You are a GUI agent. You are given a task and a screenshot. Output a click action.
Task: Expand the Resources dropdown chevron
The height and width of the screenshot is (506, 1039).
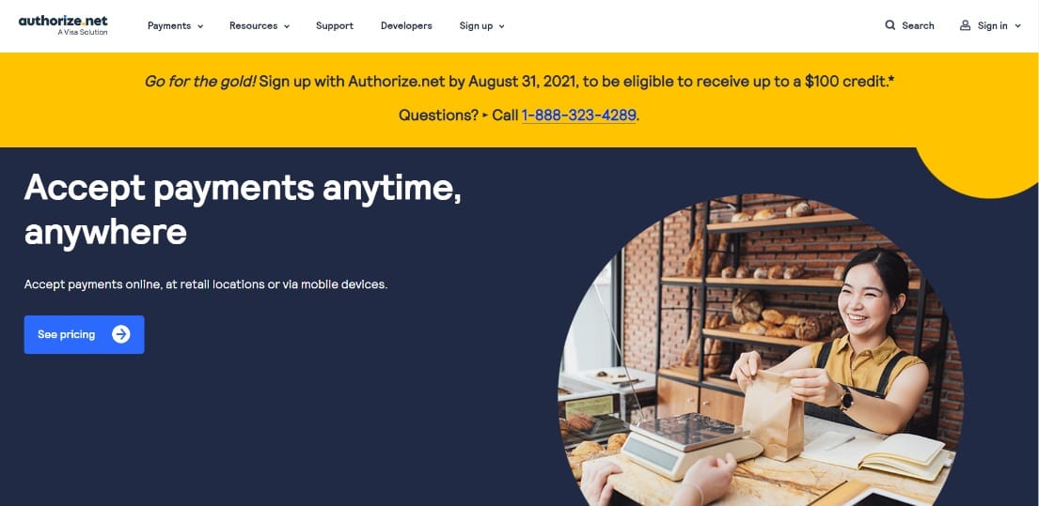point(287,26)
